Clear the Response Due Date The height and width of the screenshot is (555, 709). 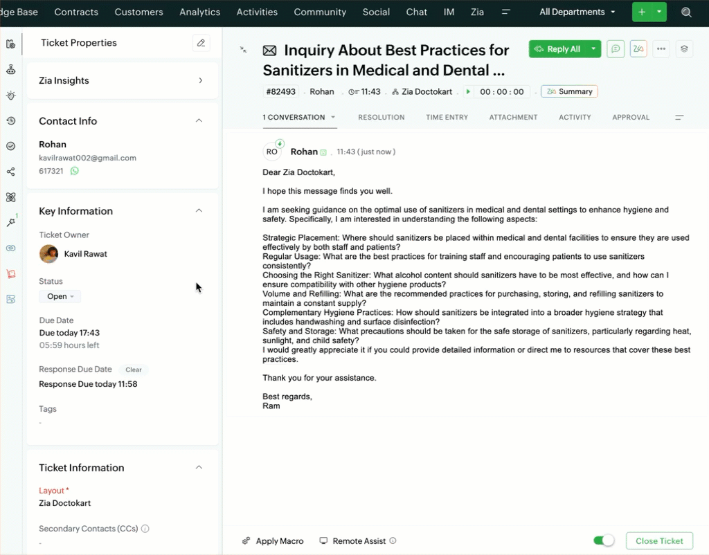(134, 370)
